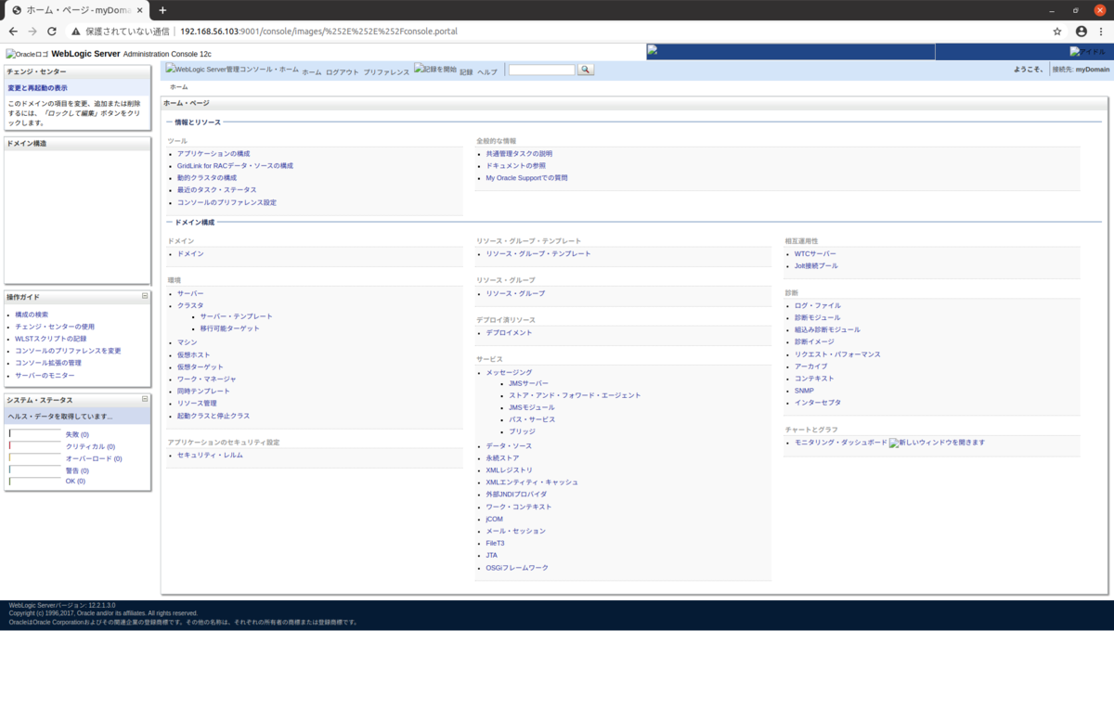Open ログ・ファイル link under 診断
This screenshot has width=1114, height=707.
coord(817,305)
